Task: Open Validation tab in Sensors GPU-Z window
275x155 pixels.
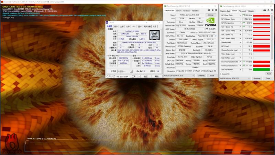Action: (251, 11)
